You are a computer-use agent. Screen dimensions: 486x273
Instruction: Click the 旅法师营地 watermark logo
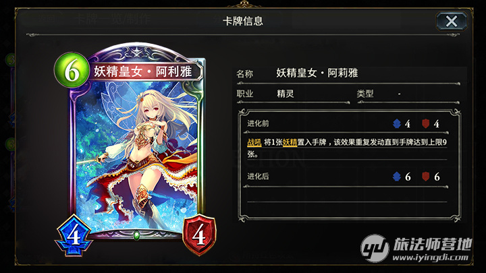[x=416, y=249]
